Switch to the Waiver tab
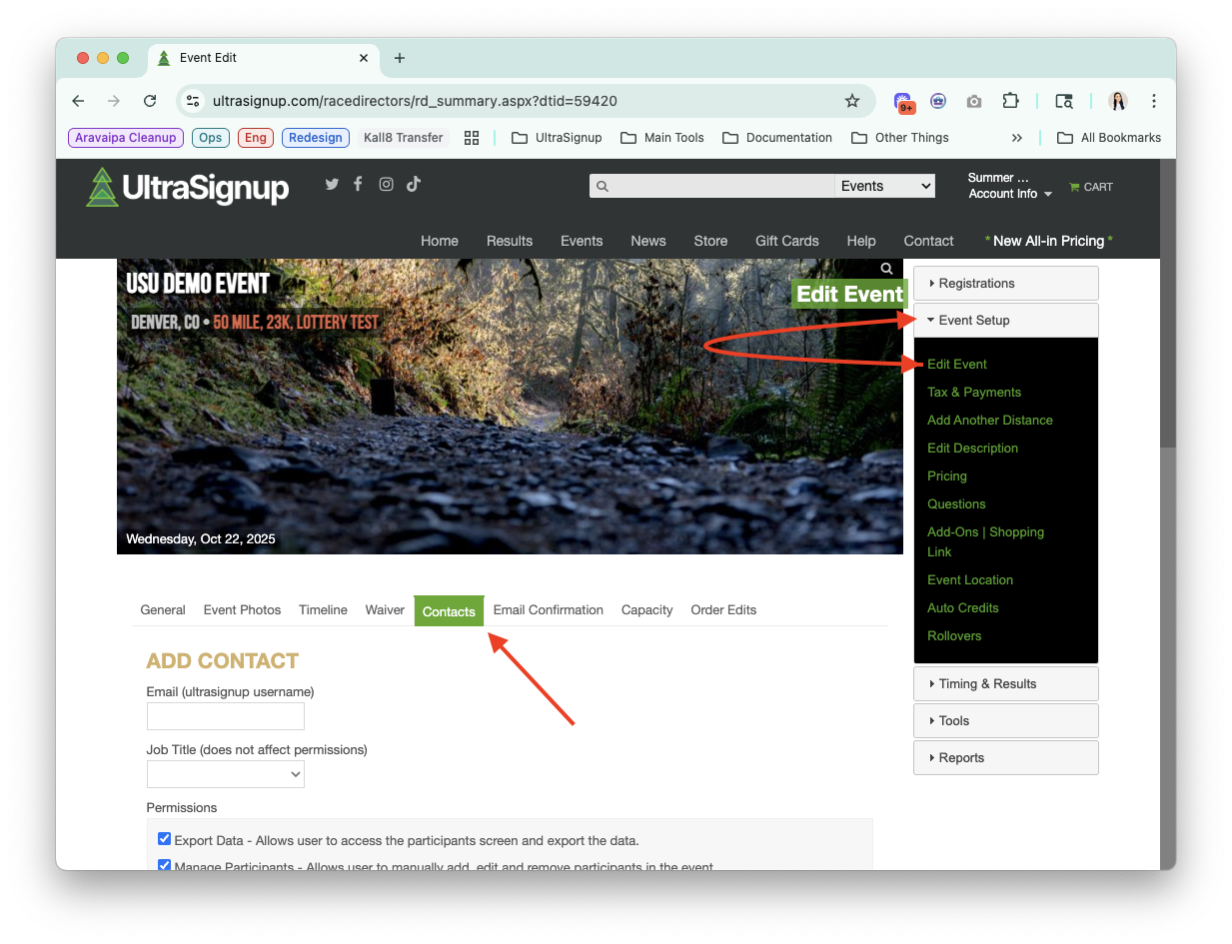The height and width of the screenshot is (944, 1232). point(385,610)
